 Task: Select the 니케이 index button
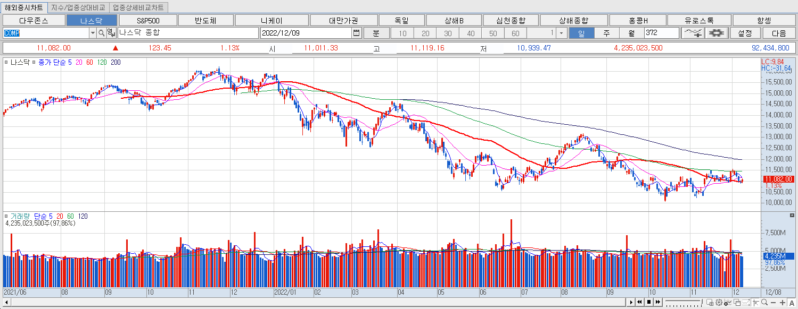[272, 20]
